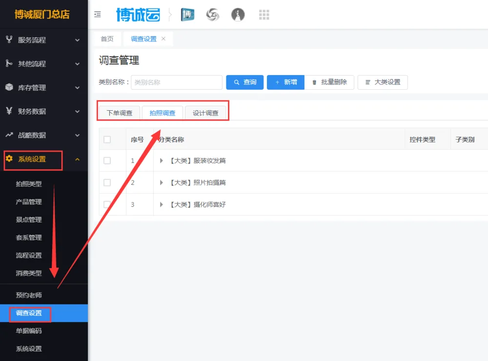
Task: Click the blue 博 square app icon
Action: [x=187, y=15]
